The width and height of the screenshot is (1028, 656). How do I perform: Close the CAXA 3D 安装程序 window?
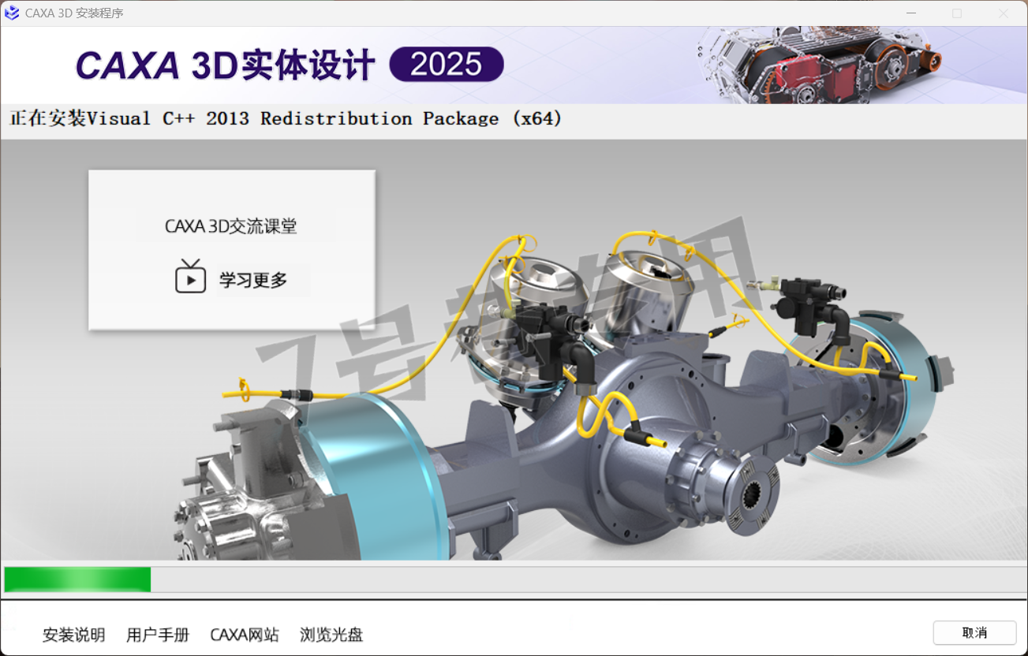1004,13
